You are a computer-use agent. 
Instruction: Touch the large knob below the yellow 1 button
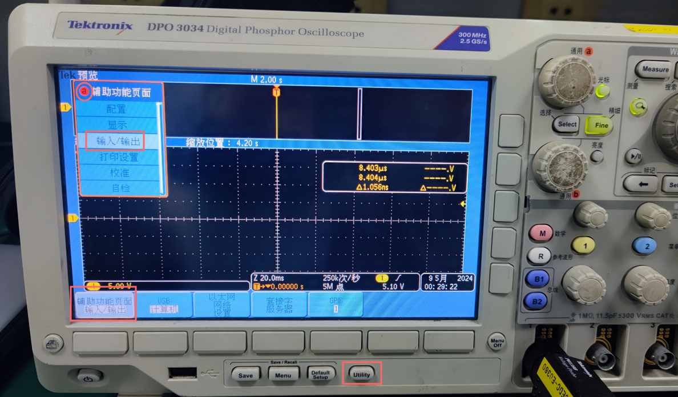click(584, 285)
